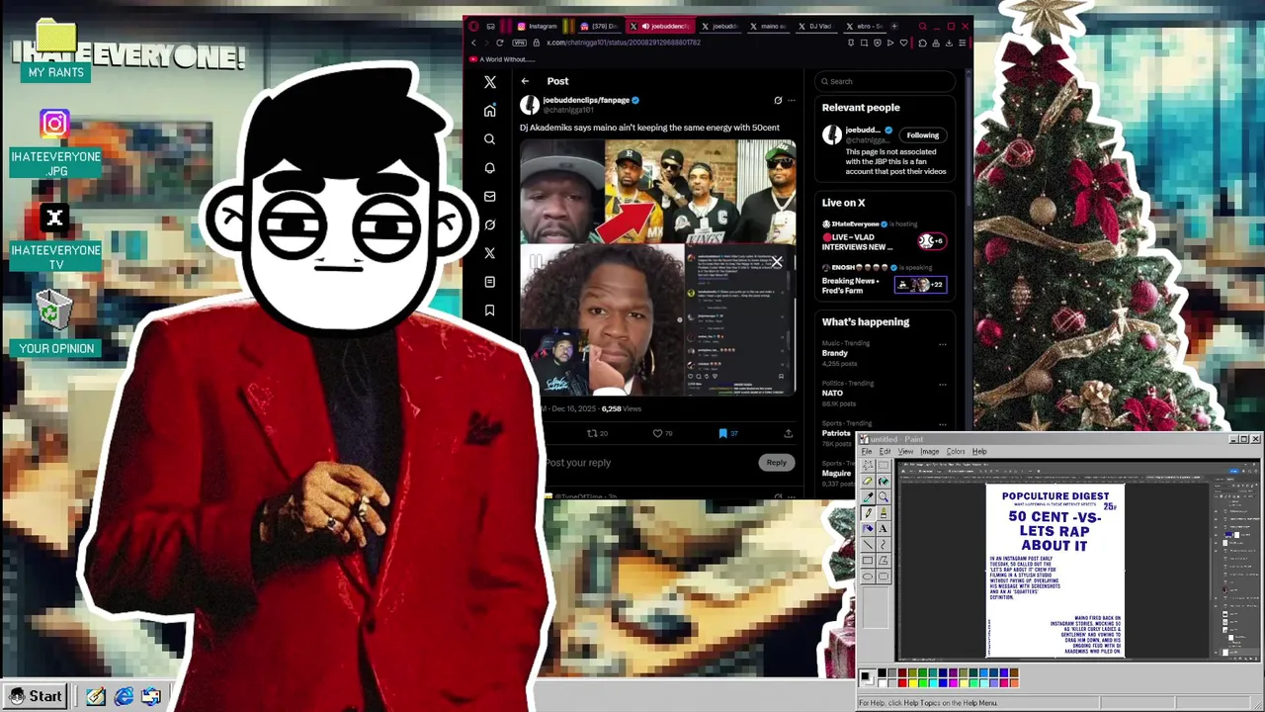Open the browser tab search magnifier

[x=923, y=27]
